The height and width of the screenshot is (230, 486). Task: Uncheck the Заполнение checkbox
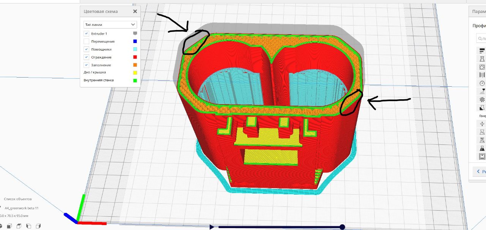[87, 65]
